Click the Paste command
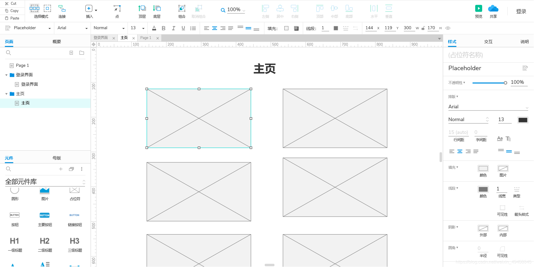The width and height of the screenshot is (534, 267). point(12,18)
